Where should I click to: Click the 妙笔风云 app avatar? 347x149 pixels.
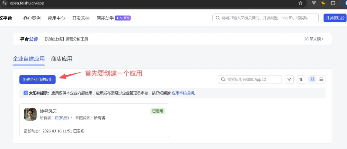[30, 114]
